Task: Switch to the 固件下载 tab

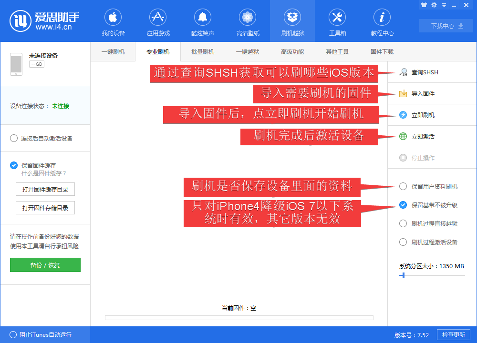Action: click(x=382, y=52)
